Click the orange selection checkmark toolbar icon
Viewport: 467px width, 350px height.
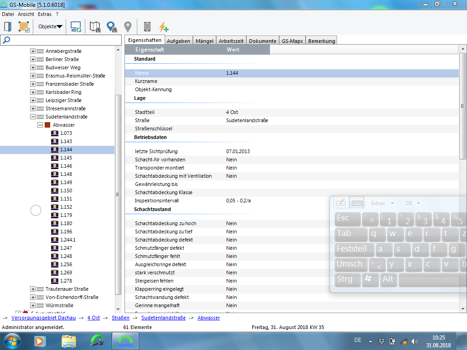click(24, 26)
